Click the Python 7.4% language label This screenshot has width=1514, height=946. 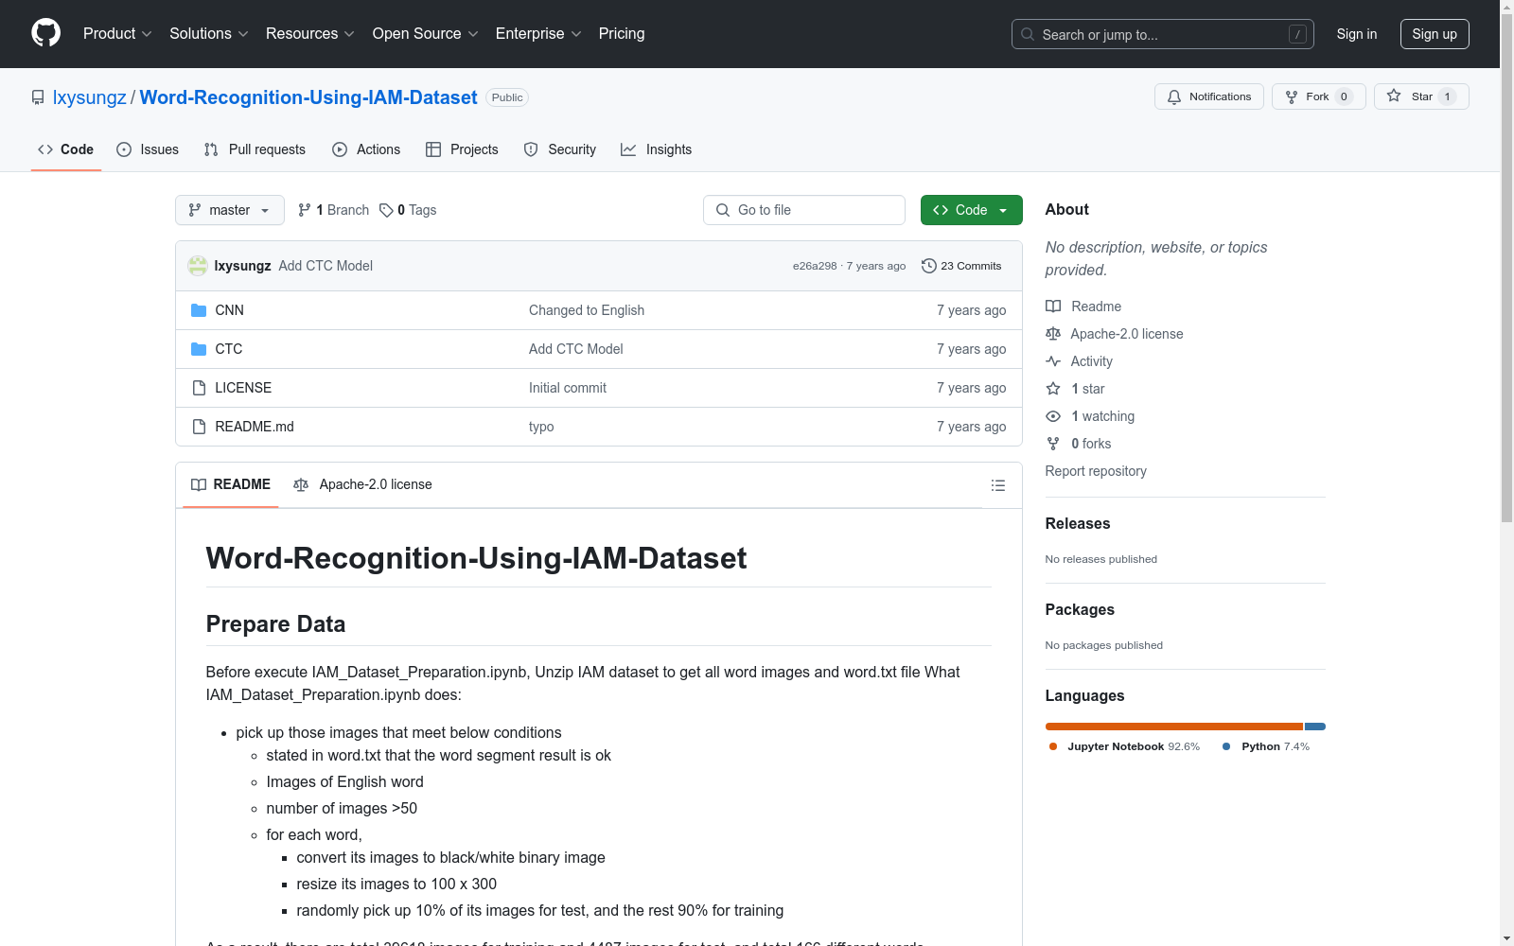pos(1266,746)
